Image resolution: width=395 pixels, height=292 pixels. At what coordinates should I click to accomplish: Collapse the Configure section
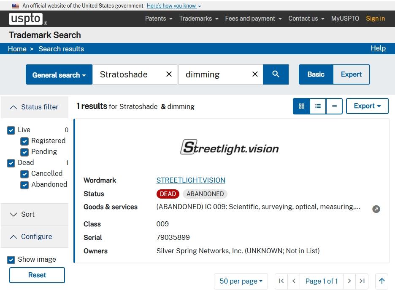35,236
